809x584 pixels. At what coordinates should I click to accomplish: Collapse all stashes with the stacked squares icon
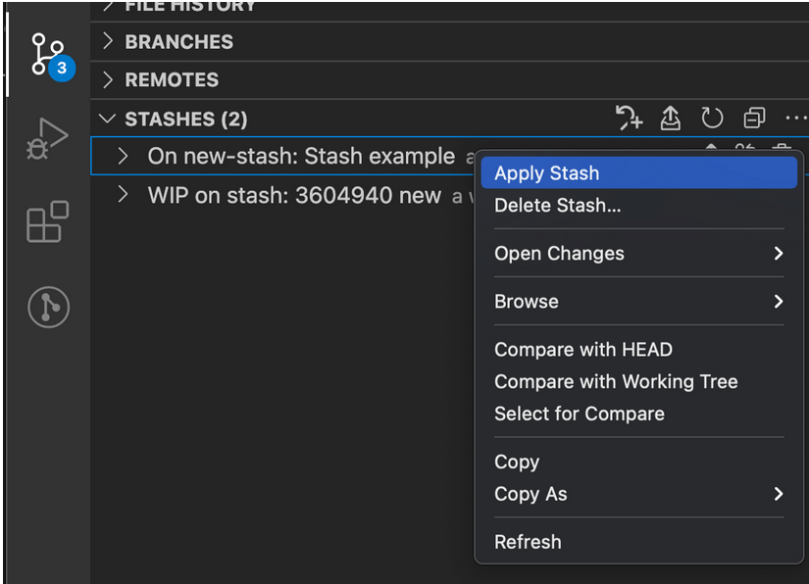point(754,118)
